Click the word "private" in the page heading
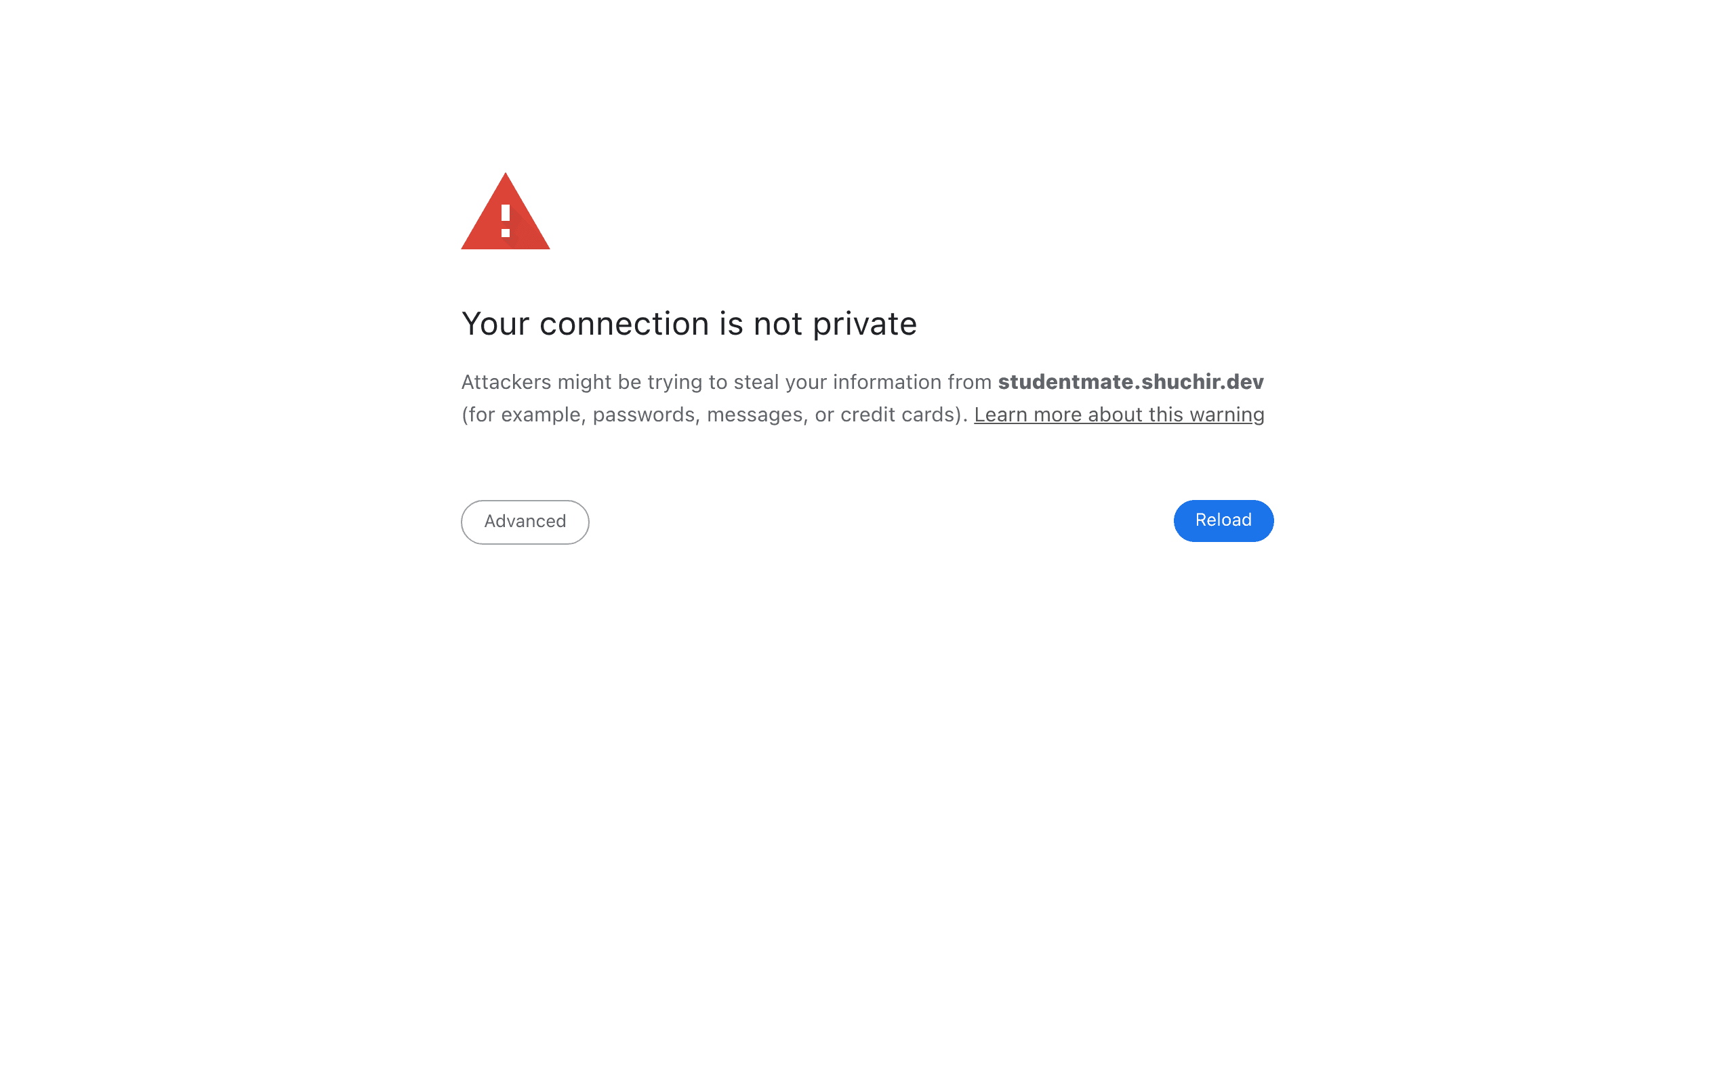This screenshot has height=1084, width=1735. point(864,324)
